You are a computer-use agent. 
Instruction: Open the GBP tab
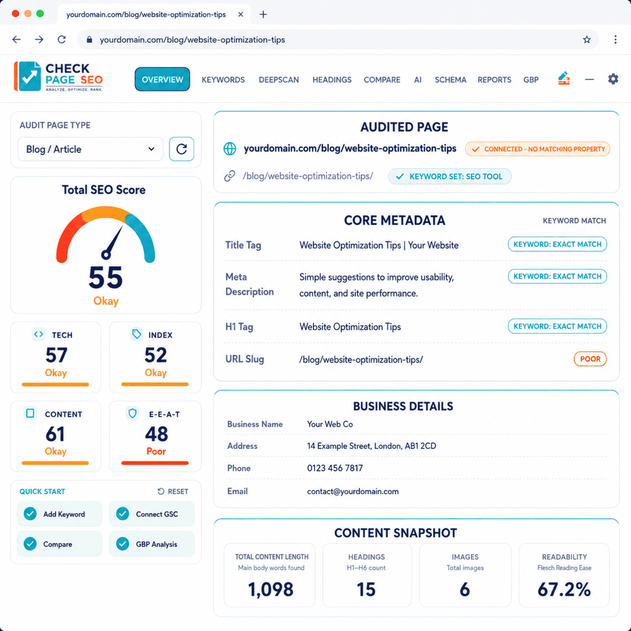pyautogui.click(x=531, y=80)
